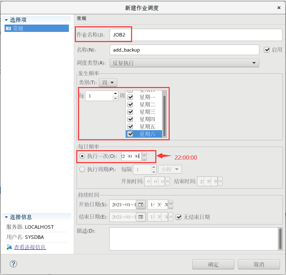Open 类别 周 dropdown

coord(108,82)
